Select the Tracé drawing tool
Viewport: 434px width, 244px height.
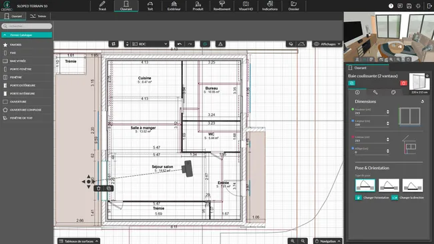coord(102,5)
